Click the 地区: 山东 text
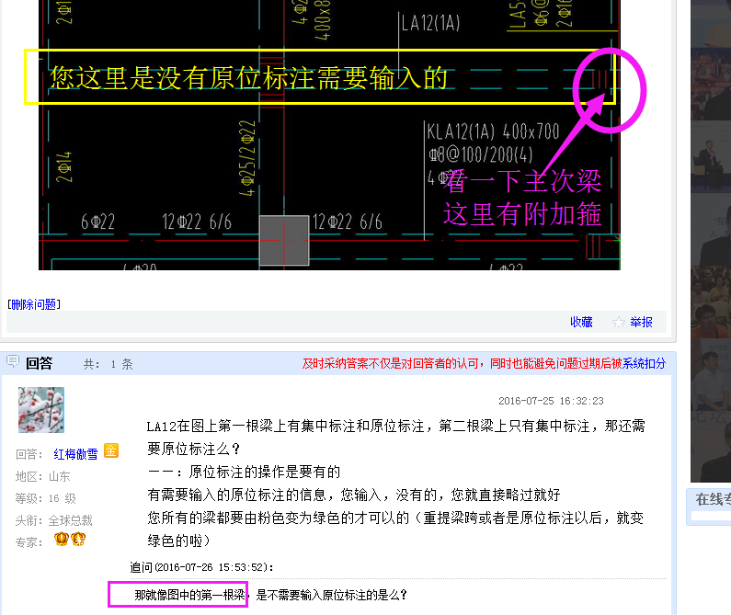The image size is (731, 615). point(42,476)
